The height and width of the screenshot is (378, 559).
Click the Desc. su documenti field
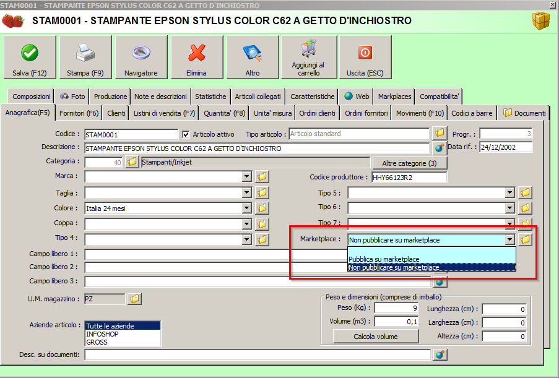[258, 355]
